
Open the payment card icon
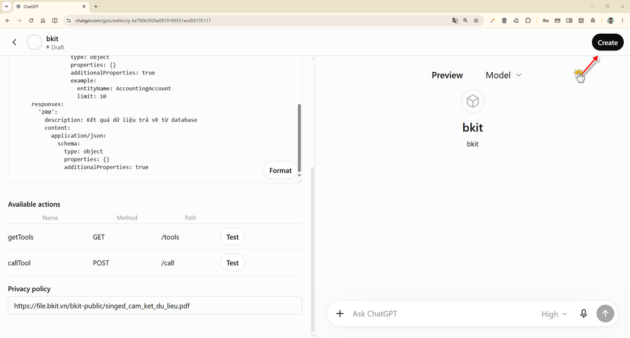point(557,20)
